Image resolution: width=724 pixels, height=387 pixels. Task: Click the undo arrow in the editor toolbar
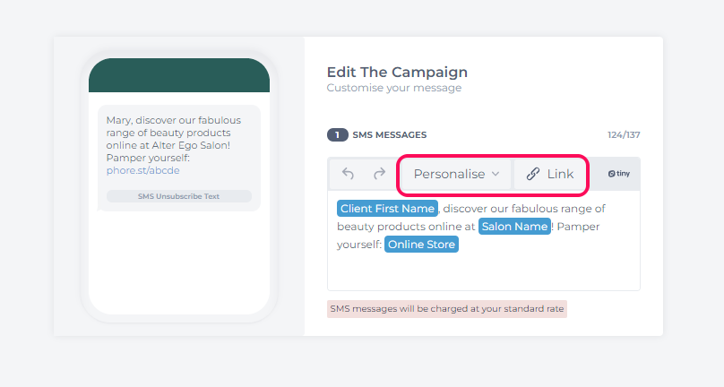tap(348, 174)
